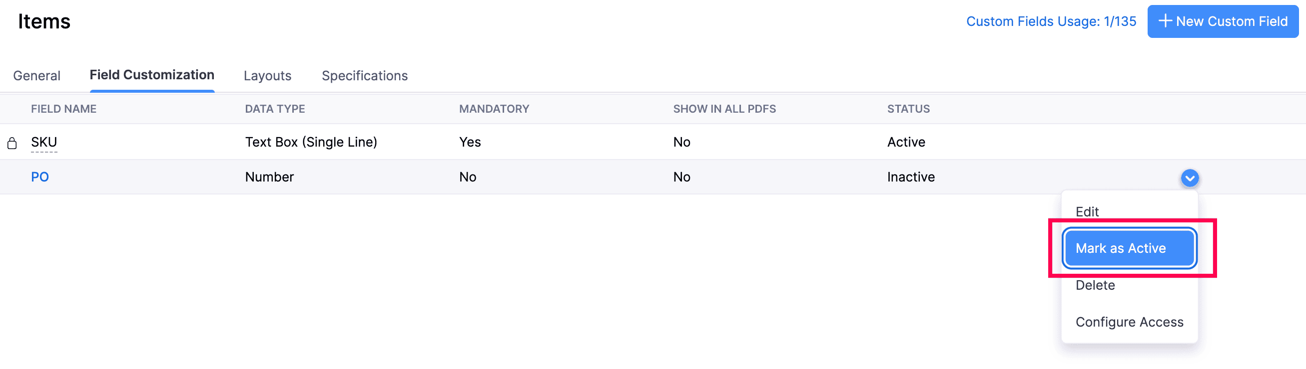Open the Custom Fields Usage link
Image resolution: width=1306 pixels, height=369 pixels.
(x=1051, y=21)
